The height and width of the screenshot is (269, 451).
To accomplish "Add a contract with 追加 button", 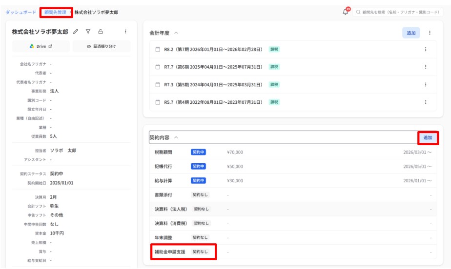I will click(x=428, y=138).
